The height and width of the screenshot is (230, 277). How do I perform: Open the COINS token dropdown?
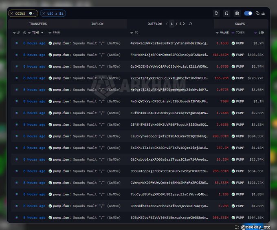click(x=32, y=13)
